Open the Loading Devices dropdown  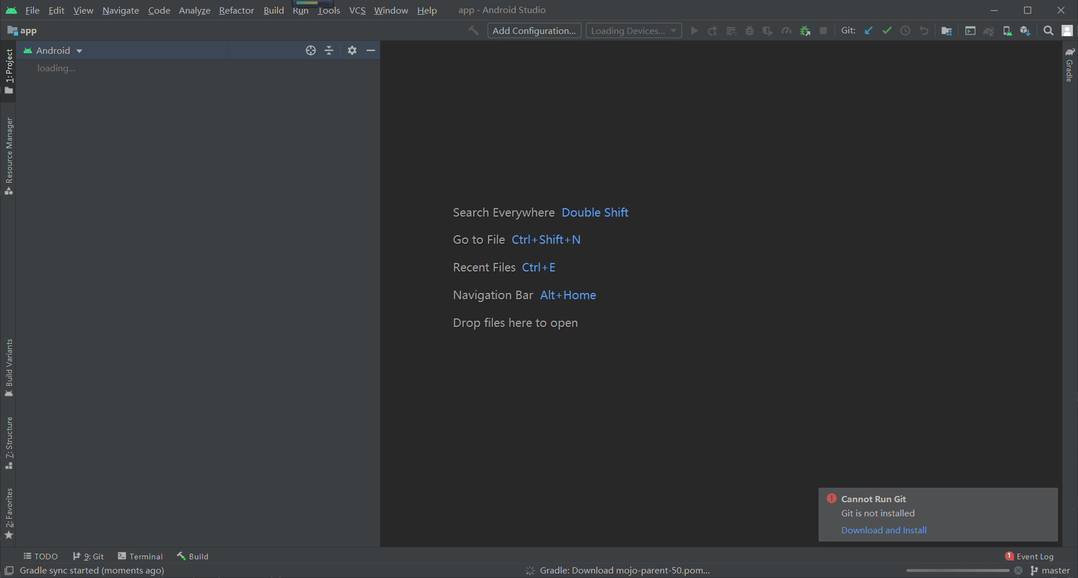point(633,31)
